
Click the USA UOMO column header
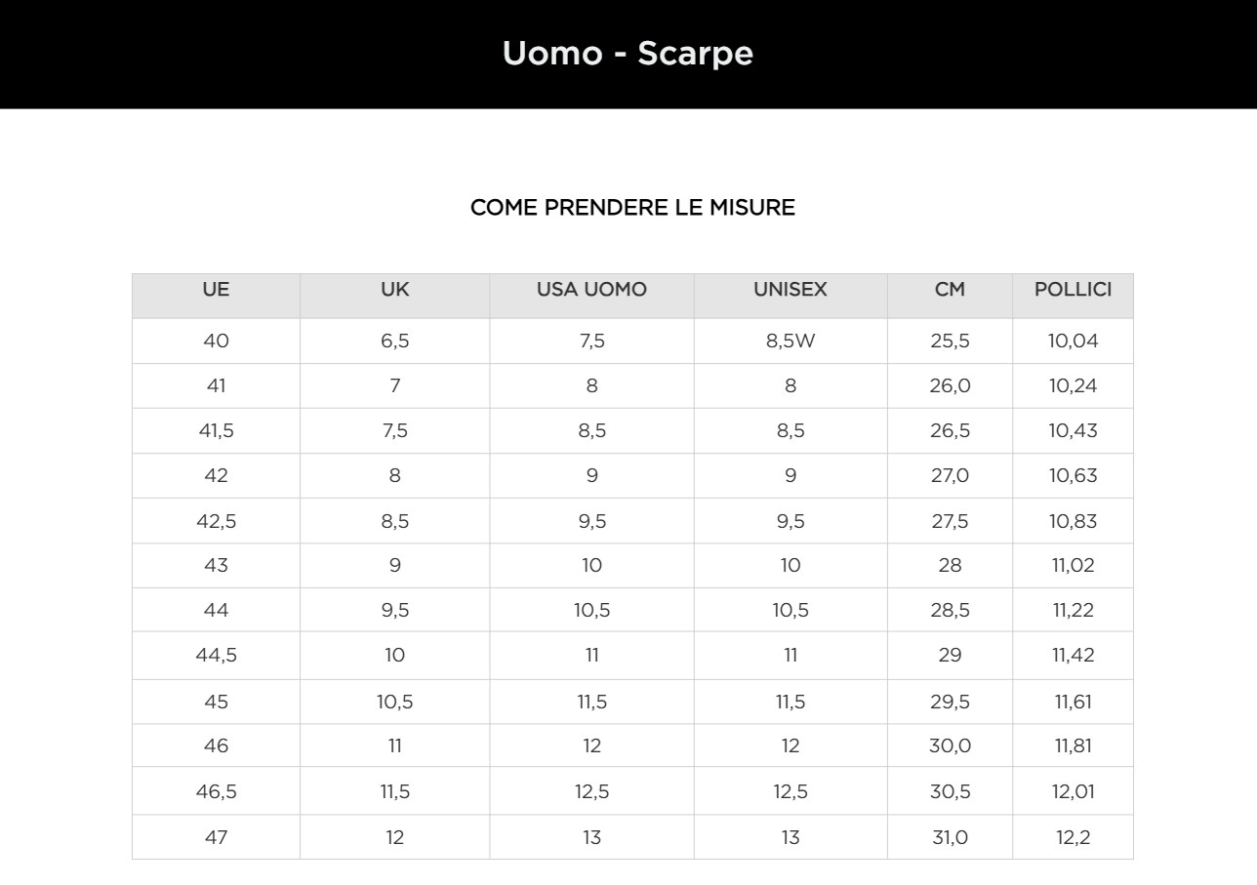click(591, 290)
